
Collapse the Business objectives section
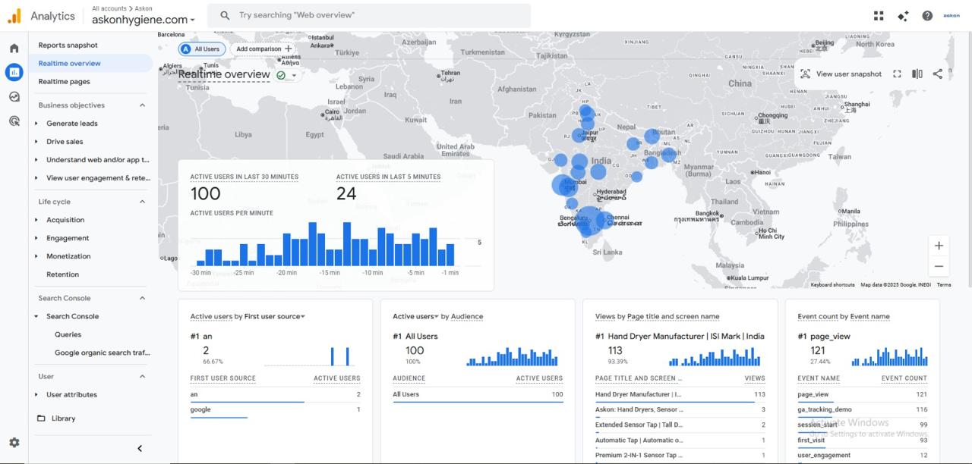pos(142,105)
